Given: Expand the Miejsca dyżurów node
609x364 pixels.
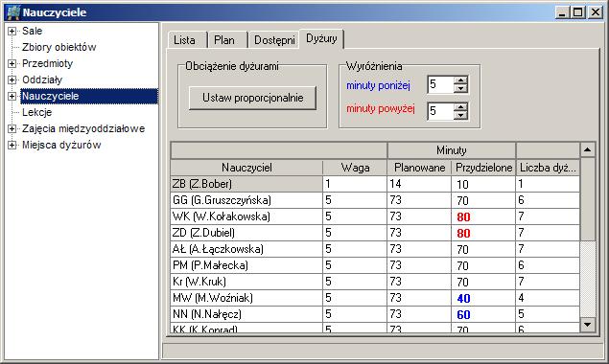Looking at the screenshot, I should point(12,146).
